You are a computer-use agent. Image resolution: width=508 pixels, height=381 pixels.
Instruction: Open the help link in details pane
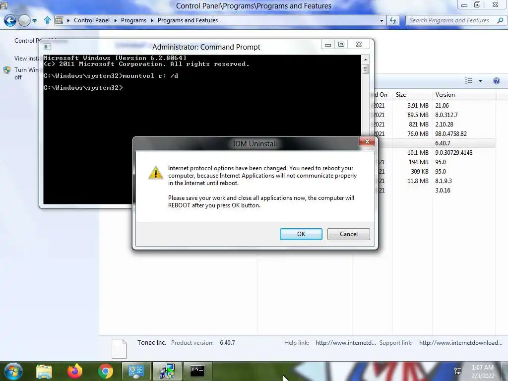345,342
